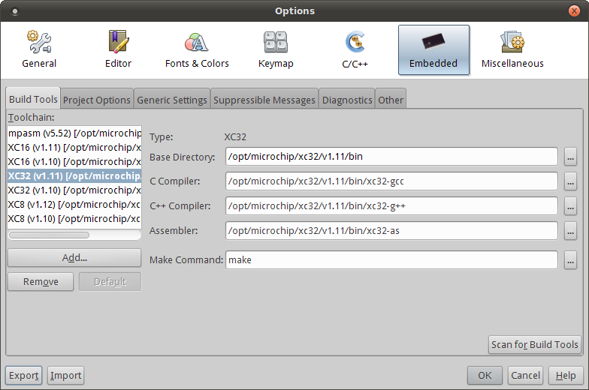Open the Fonts & Colors category
This screenshot has width=589, height=390.
(197, 49)
